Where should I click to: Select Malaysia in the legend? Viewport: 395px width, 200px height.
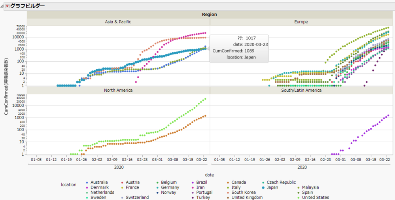[310, 187]
